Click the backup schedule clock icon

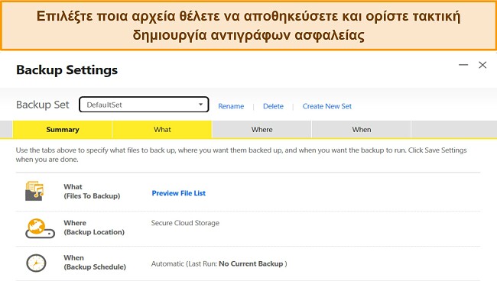pyautogui.click(x=36, y=263)
